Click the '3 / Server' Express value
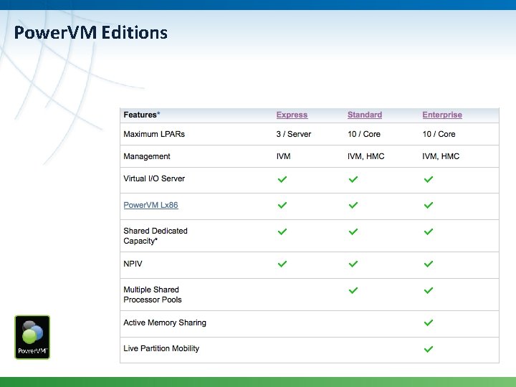Screen dimensions: 516x387 click(x=294, y=134)
